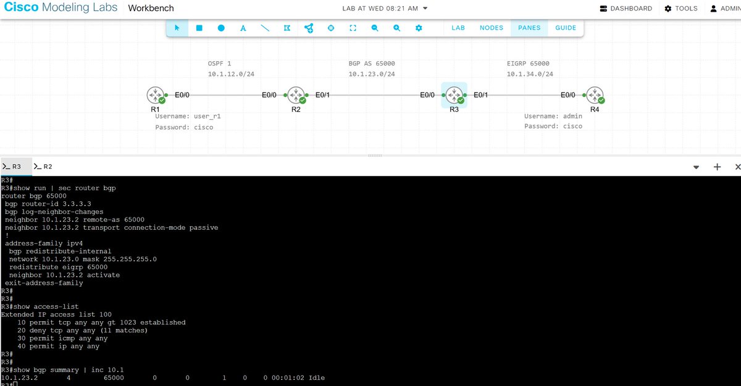Click the 10.1.12.0/24 subnet label

(231, 74)
